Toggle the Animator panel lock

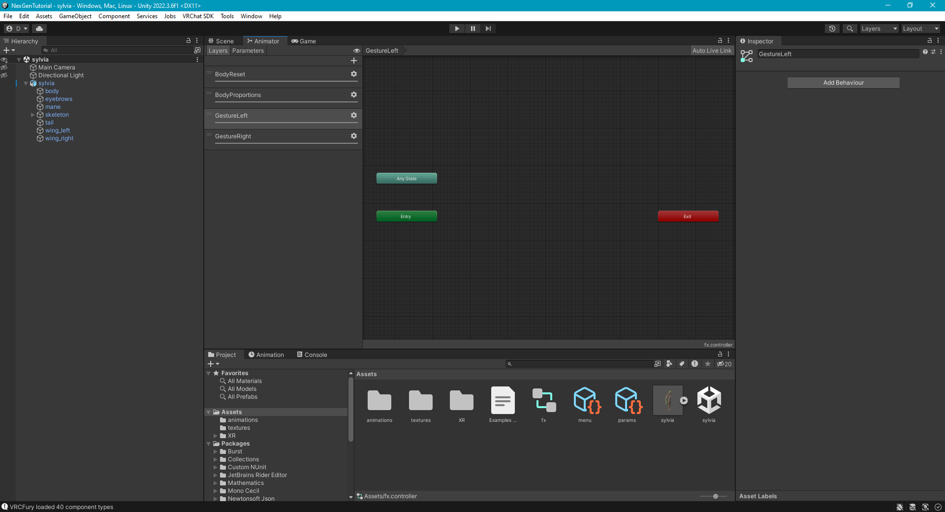tap(720, 41)
